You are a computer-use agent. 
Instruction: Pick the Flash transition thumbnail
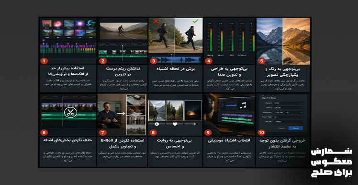coord(69,23)
